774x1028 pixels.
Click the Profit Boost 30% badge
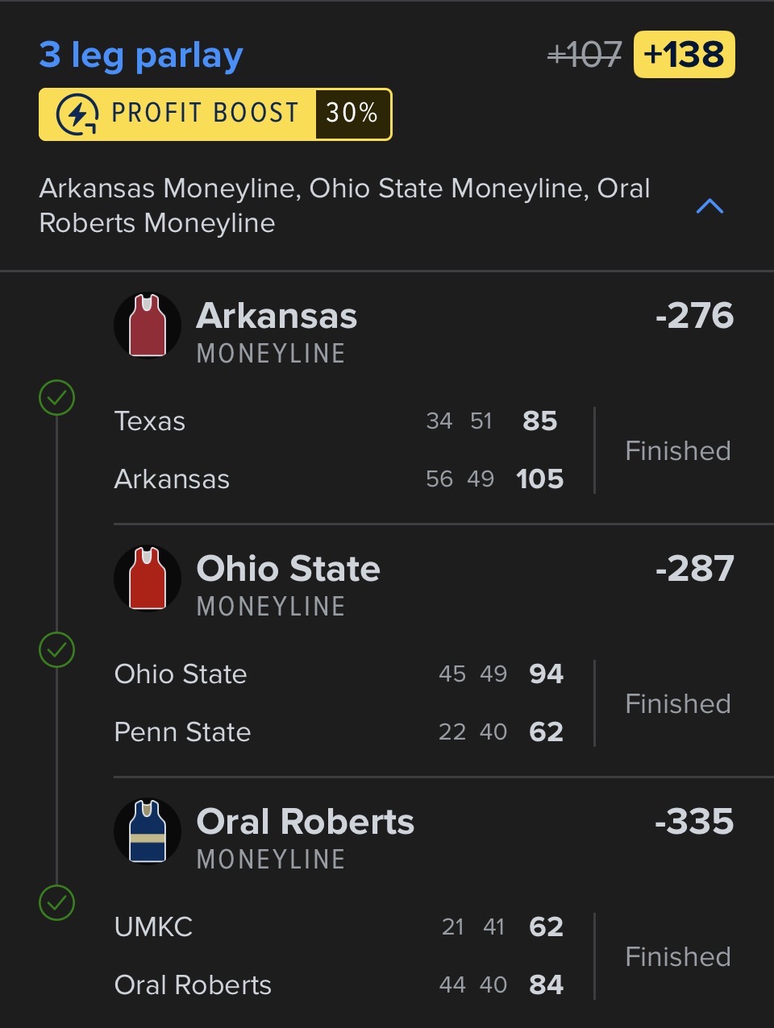[x=215, y=114]
